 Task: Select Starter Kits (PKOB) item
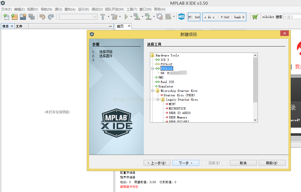point(179,95)
